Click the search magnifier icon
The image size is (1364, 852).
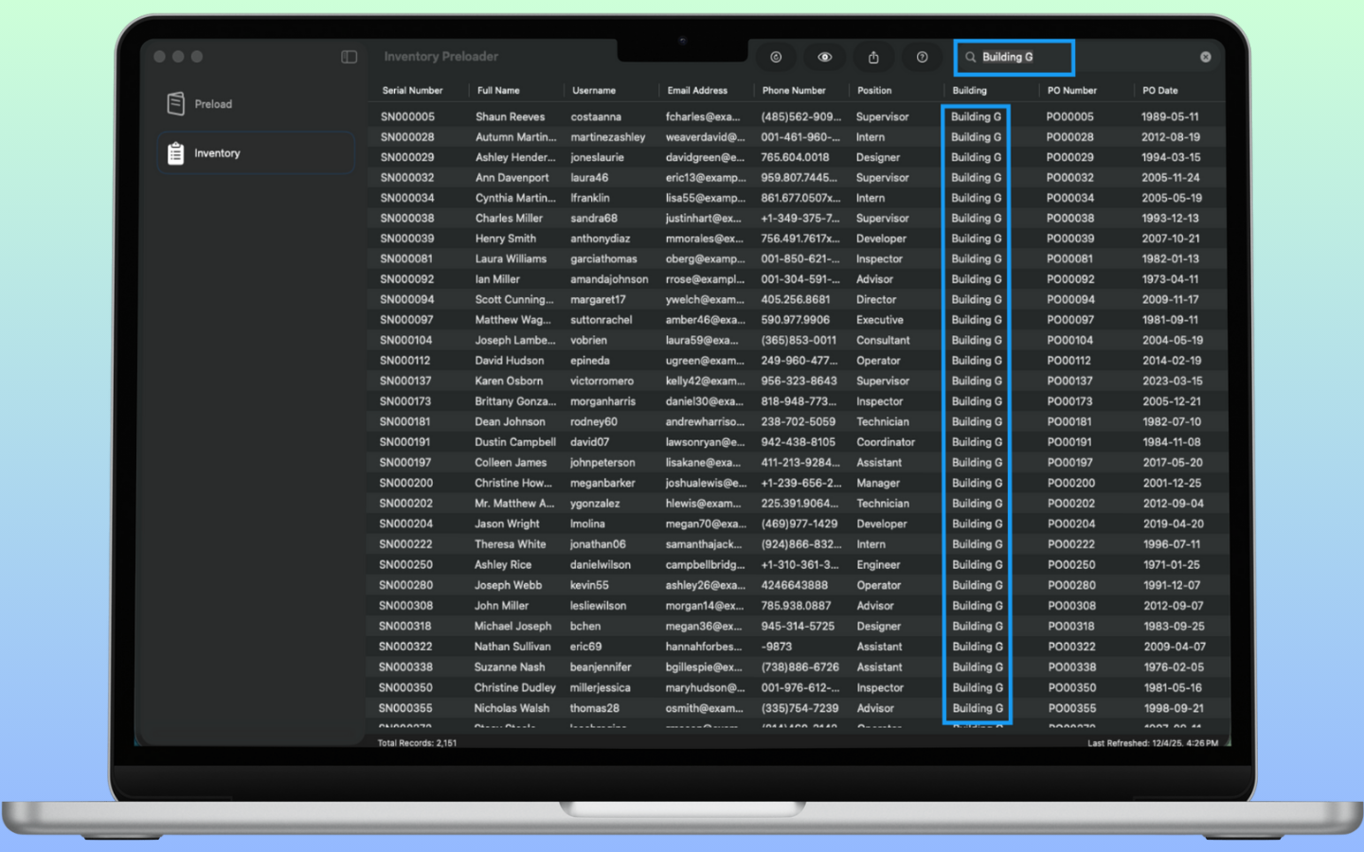tap(970, 57)
